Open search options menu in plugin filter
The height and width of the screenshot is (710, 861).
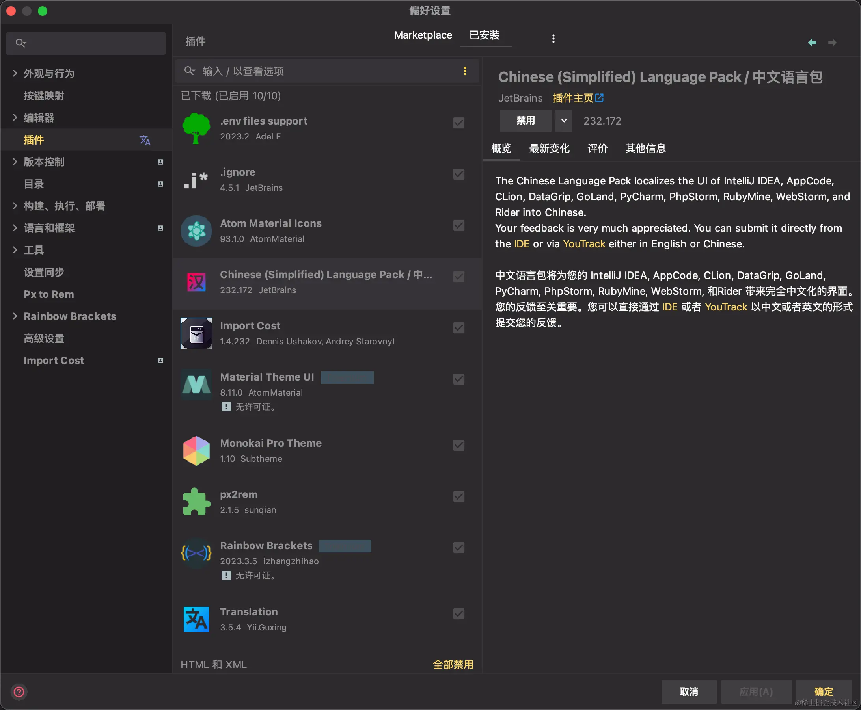point(465,71)
